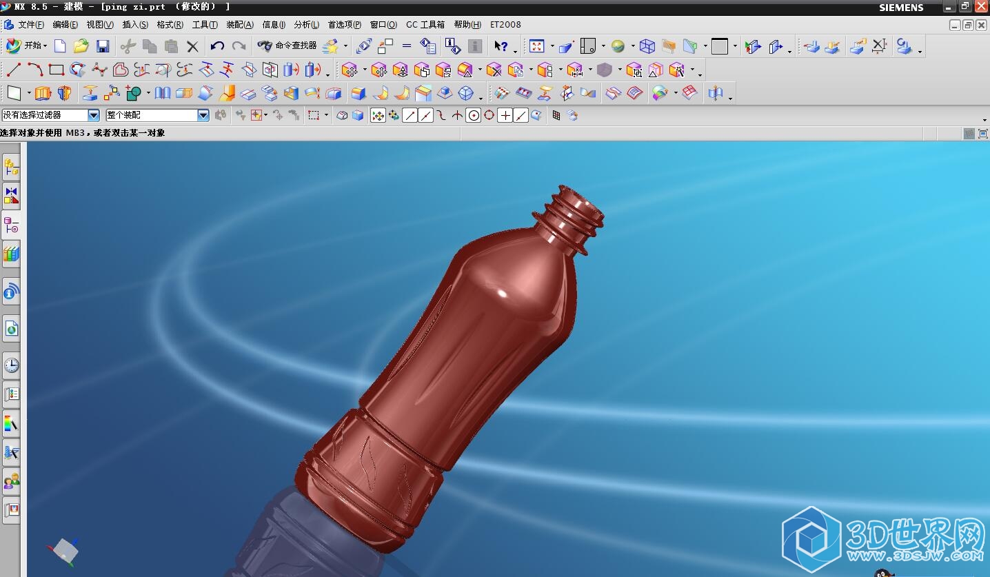Screen dimensions: 990x577
Task: Expand the background color square dropdown arrow
Action: tap(735, 46)
